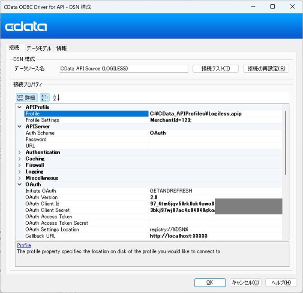Expand the Authentication category
The height and width of the screenshot is (293, 303).
pyautogui.click(x=20, y=152)
